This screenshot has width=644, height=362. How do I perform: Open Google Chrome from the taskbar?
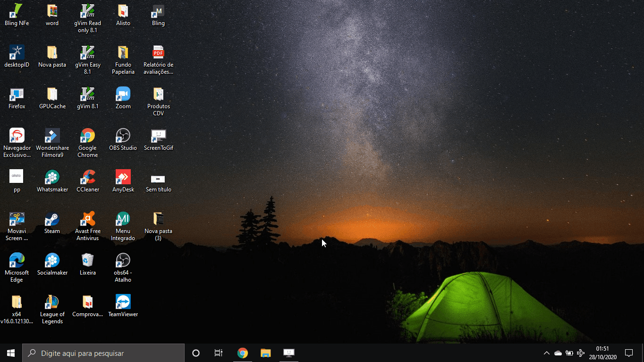tap(242, 353)
